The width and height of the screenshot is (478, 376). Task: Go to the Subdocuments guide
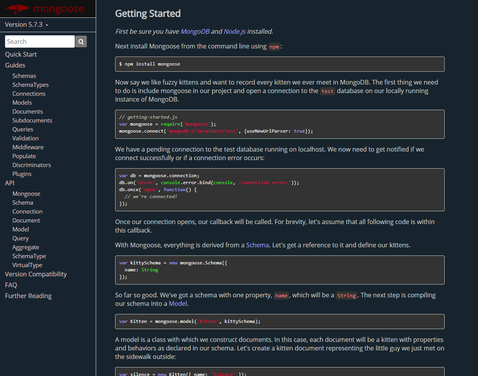pos(32,121)
